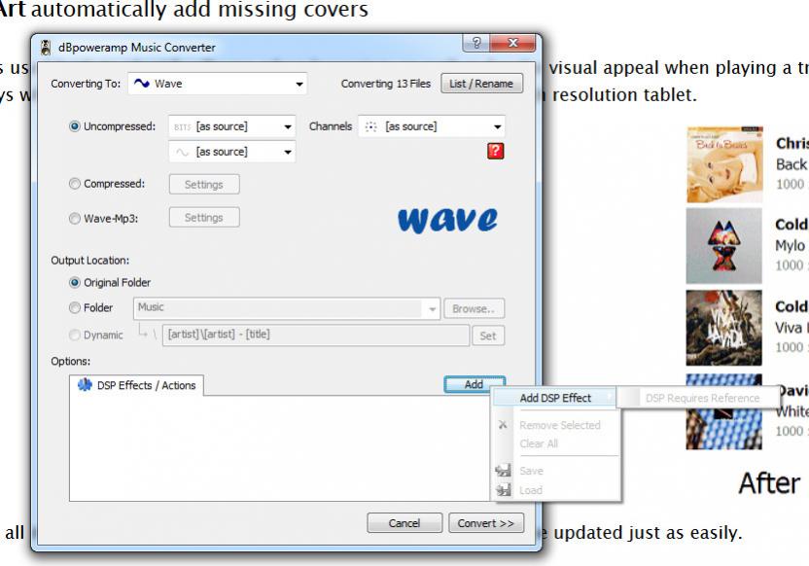Click the channels dots icon
The width and height of the screenshot is (809, 566).
[370, 126]
